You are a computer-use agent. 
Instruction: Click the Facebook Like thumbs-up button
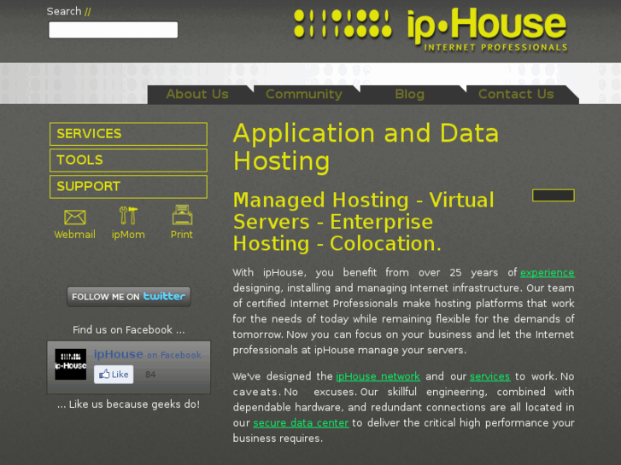pos(114,375)
